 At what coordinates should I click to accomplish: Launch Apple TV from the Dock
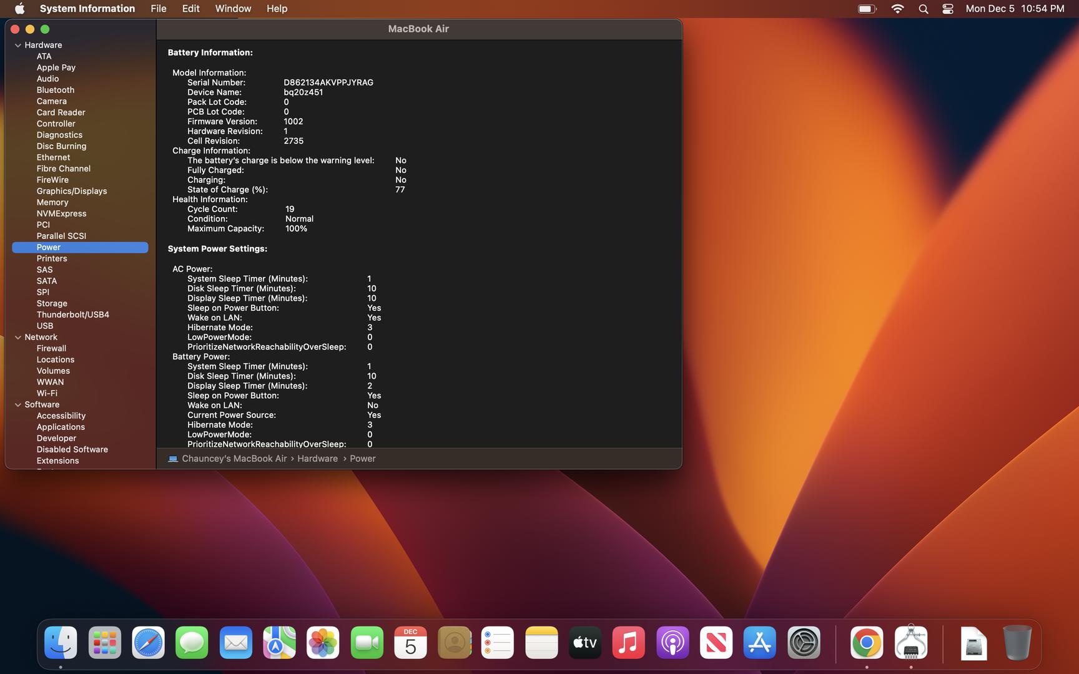point(585,643)
